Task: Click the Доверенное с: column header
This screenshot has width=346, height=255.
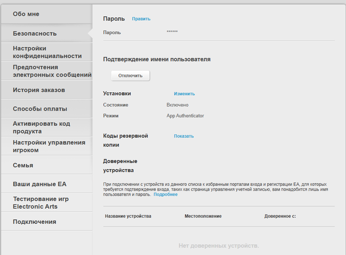Action: click(x=280, y=216)
